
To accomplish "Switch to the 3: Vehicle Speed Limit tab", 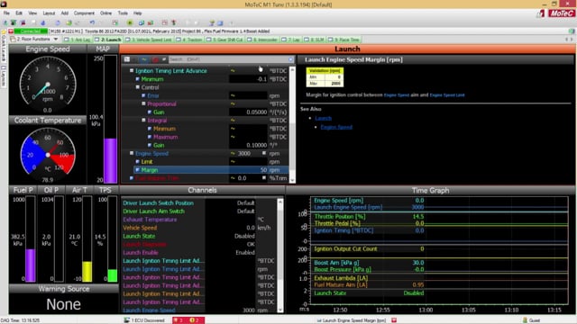I will [x=149, y=40].
